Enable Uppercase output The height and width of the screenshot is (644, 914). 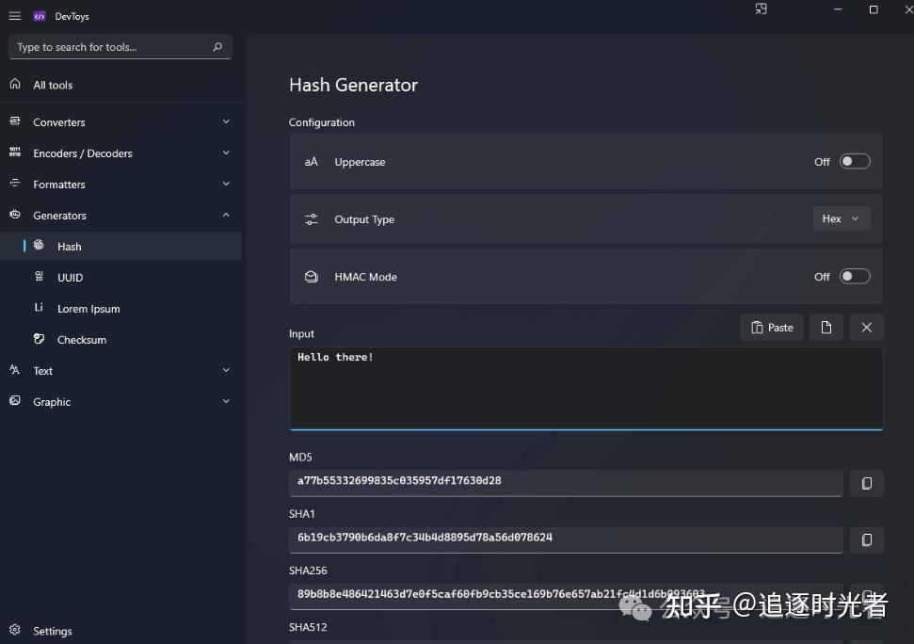(x=855, y=161)
